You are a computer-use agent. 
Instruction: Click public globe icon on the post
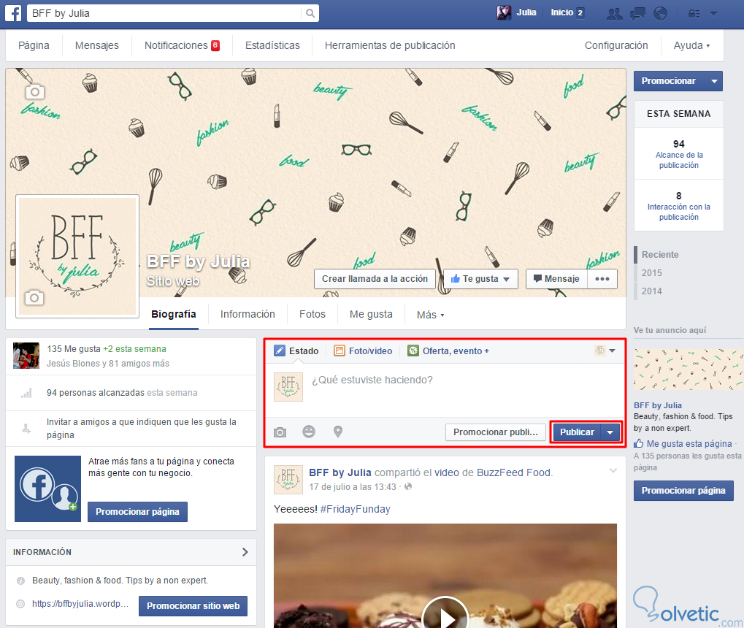pos(408,486)
